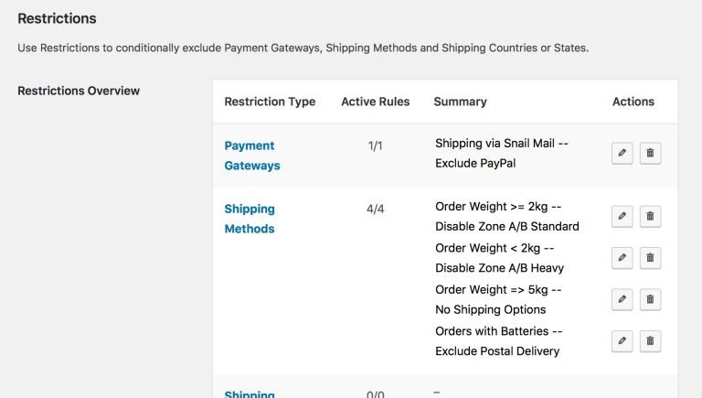
Task: Click the Active Rules column header
Action: point(375,102)
